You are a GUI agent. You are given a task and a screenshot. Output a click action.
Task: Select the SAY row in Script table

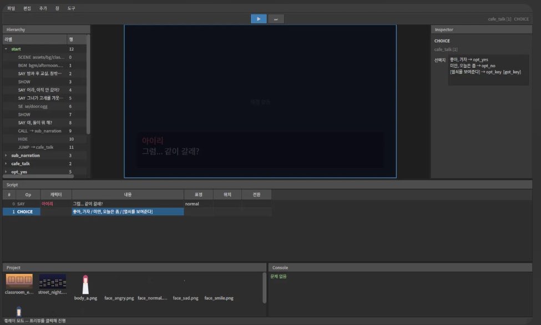pyautogui.click(x=137, y=204)
